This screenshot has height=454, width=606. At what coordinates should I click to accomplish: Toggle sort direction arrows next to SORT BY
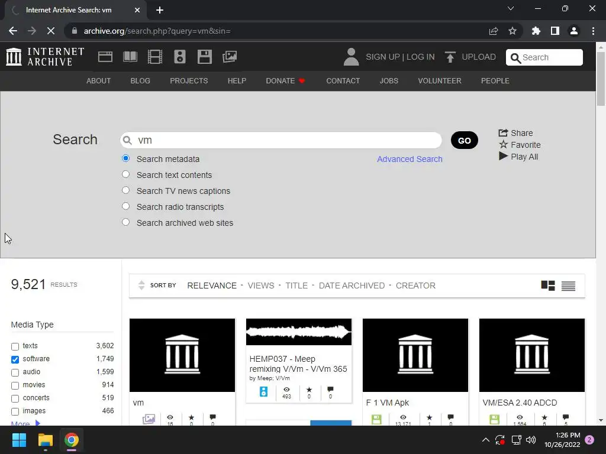click(141, 286)
